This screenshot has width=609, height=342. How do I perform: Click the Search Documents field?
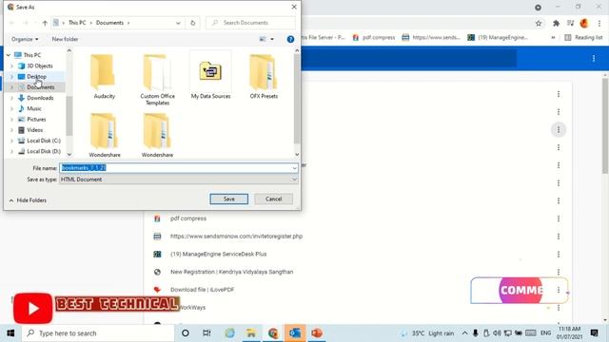click(x=250, y=23)
